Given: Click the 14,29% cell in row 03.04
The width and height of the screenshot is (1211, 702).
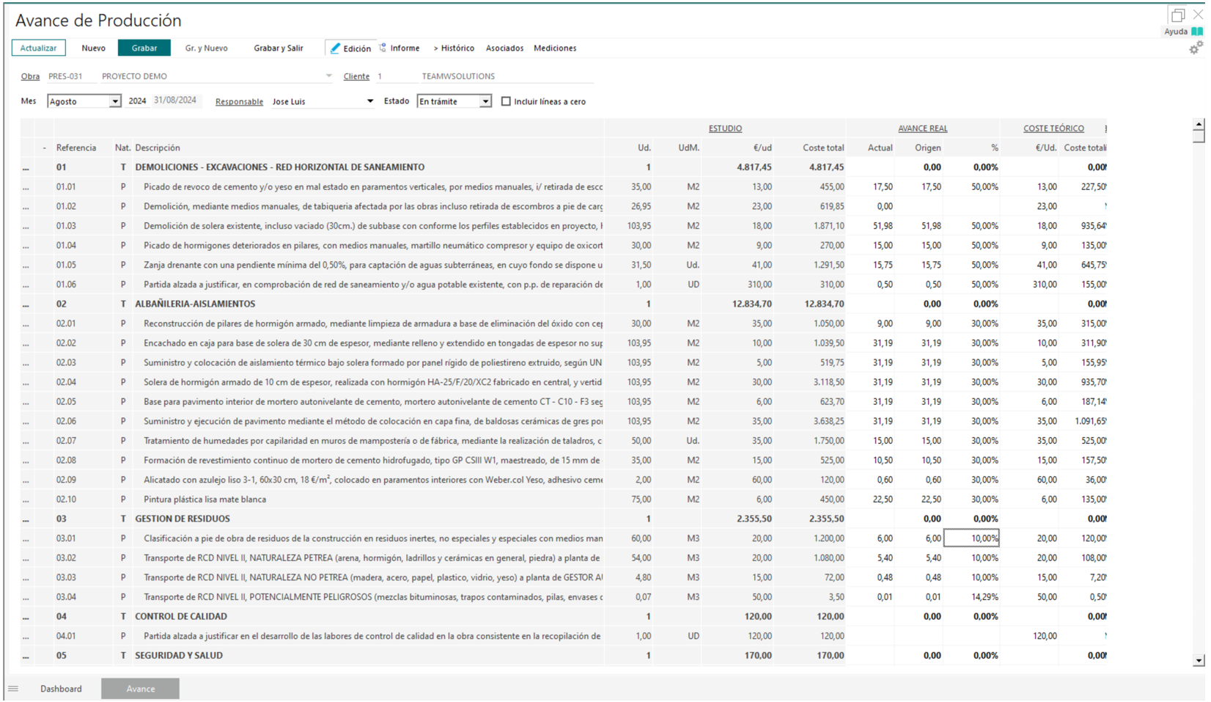Looking at the screenshot, I should tap(984, 597).
